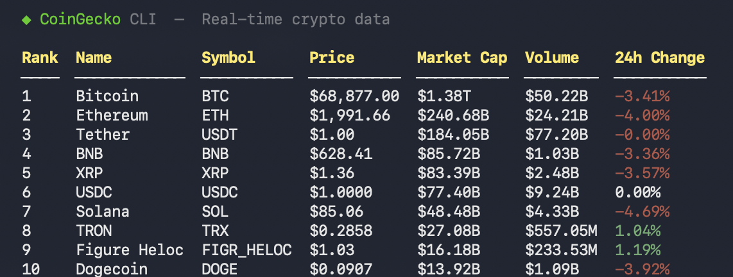This screenshot has height=277, width=733.
Task: Select XRP market cap $83.39B
Action: coord(449,173)
